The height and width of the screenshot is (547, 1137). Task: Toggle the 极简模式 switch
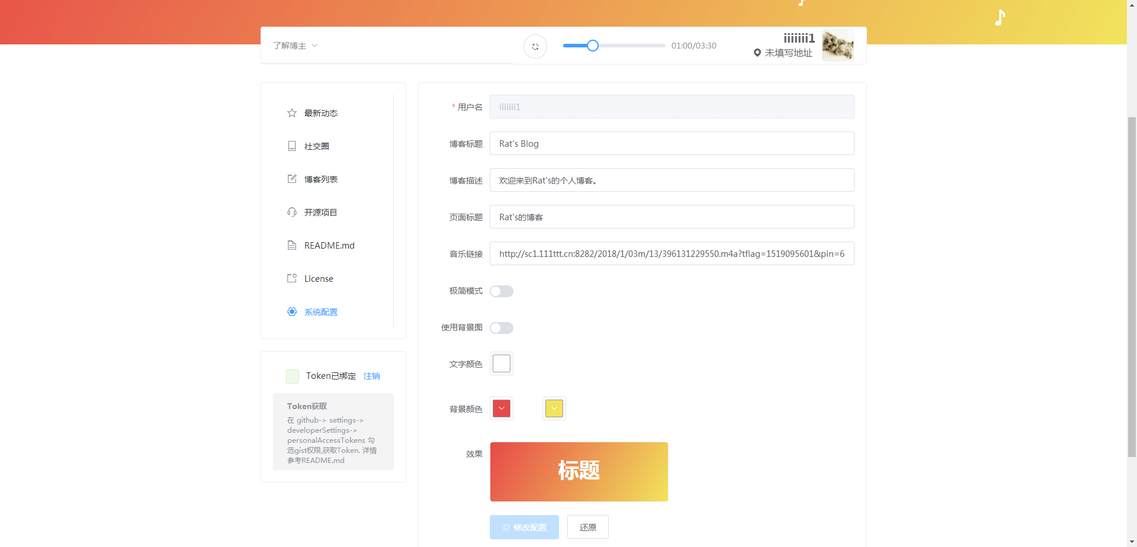[x=502, y=291]
